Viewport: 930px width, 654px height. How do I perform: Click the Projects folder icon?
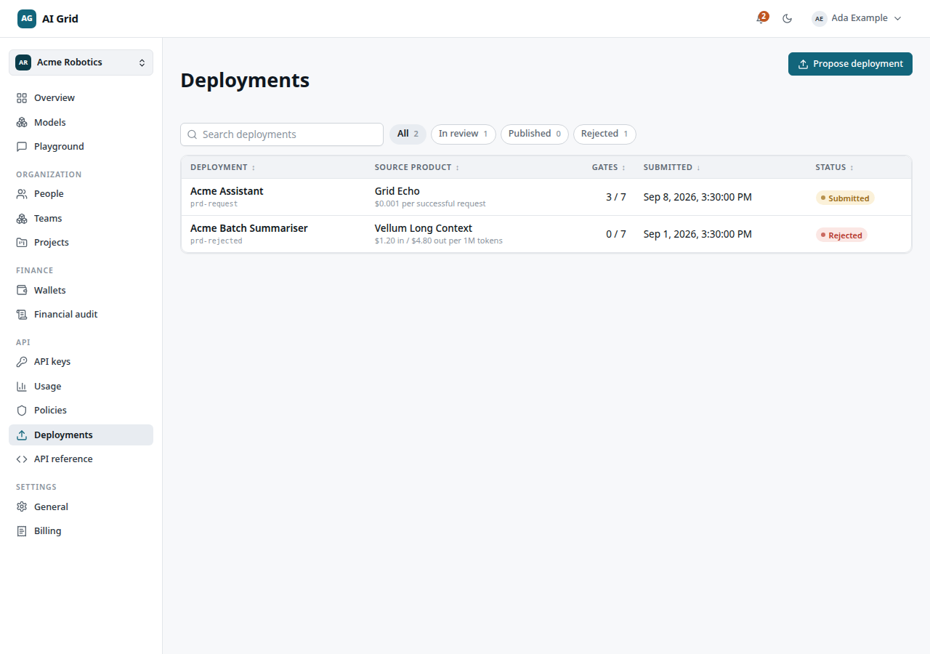pyautogui.click(x=22, y=243)
